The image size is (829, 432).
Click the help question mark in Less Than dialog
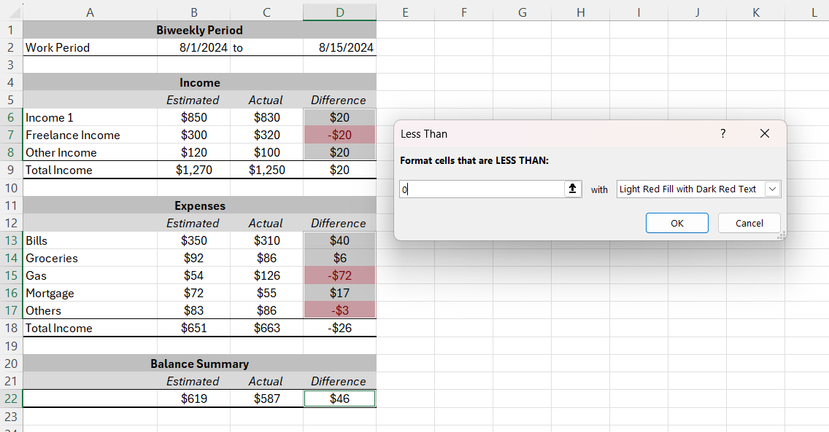[722, 133]
